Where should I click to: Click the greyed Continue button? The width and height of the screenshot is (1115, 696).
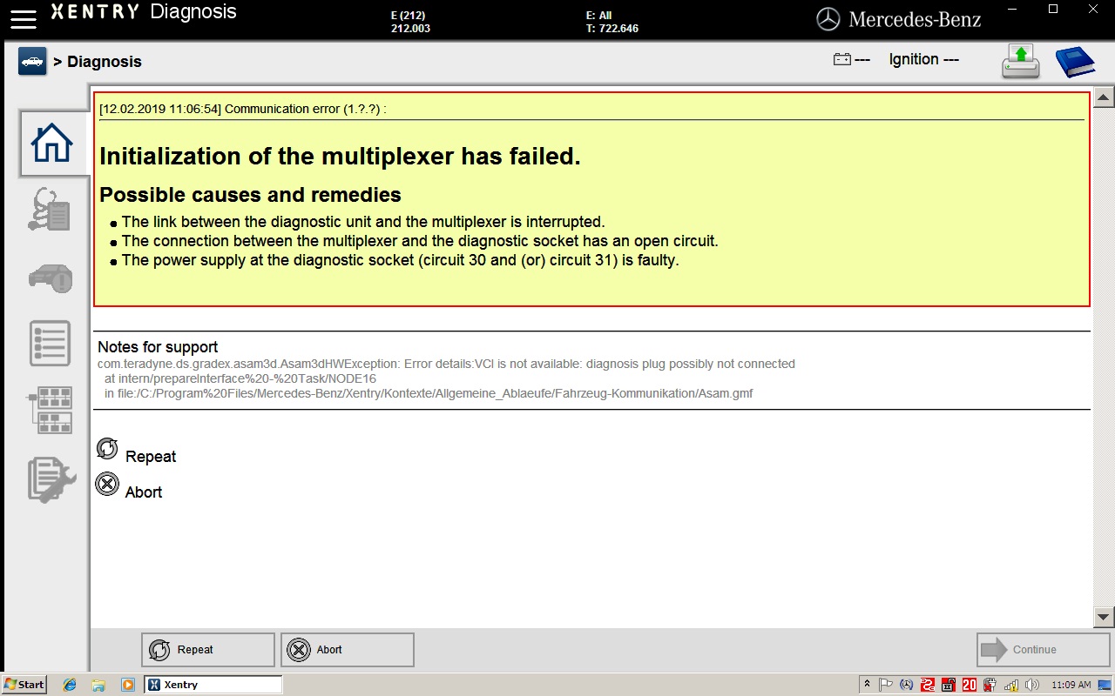click(x=1044, y=650)
